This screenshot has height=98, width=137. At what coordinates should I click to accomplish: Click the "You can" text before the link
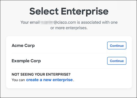[x=18, y=80]
